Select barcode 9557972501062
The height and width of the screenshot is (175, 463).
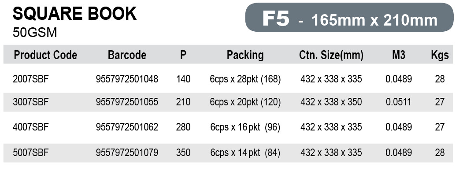127,127
